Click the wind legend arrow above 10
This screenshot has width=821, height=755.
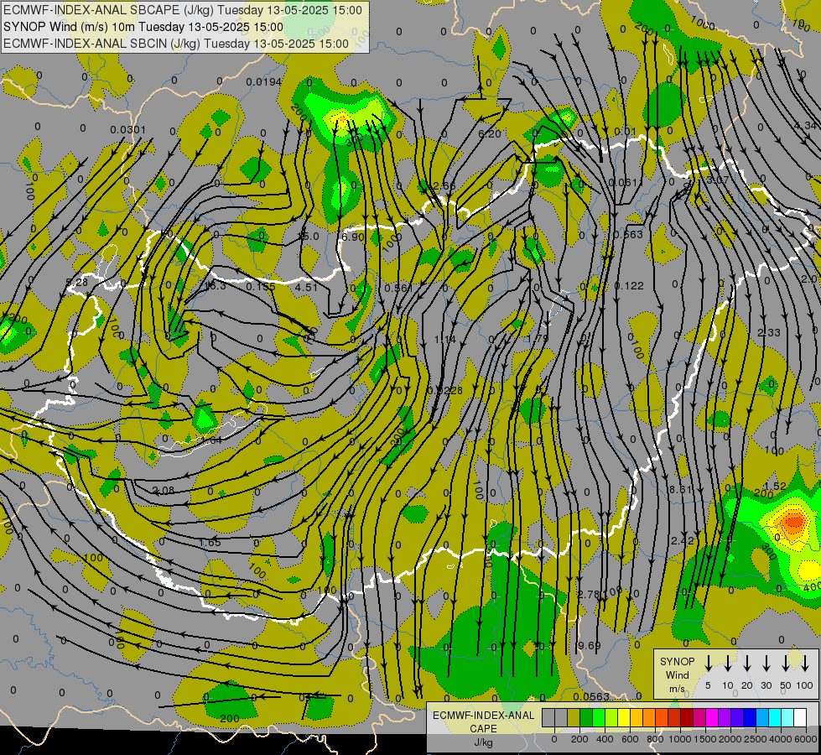click(x=728, y=664)
